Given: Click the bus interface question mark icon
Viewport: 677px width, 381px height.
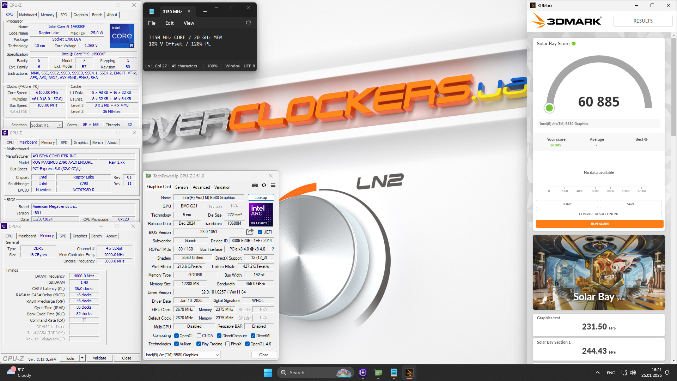Looking at the screenshot, I should tap(273, 249).
